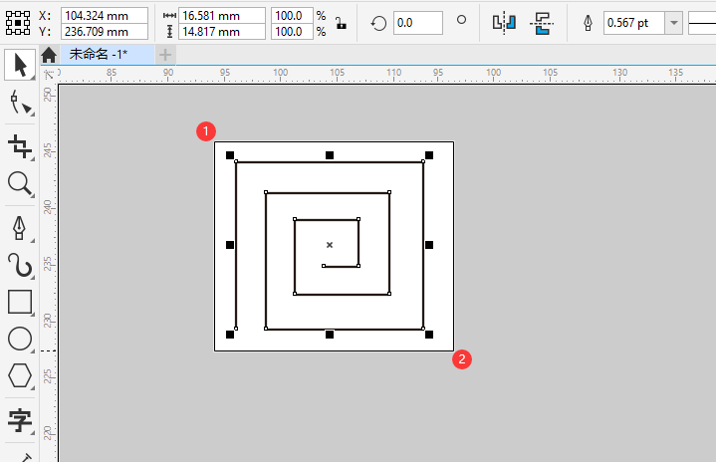Click the vertical scale percent field
The height and width of the screenshot is (462, 716).
pyautogui.click(x=292, y=32)
